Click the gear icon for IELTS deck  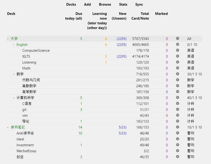[177, 56]
